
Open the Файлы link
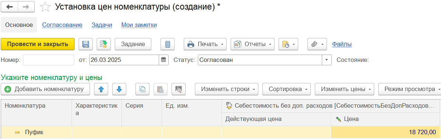coord(342,44)
